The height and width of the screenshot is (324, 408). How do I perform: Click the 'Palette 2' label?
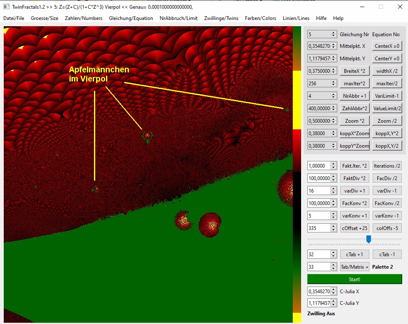point(383,267)
